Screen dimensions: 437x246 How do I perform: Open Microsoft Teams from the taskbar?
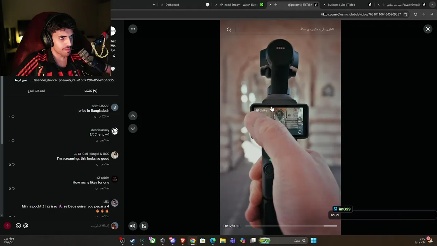click(x=233, y=241)
